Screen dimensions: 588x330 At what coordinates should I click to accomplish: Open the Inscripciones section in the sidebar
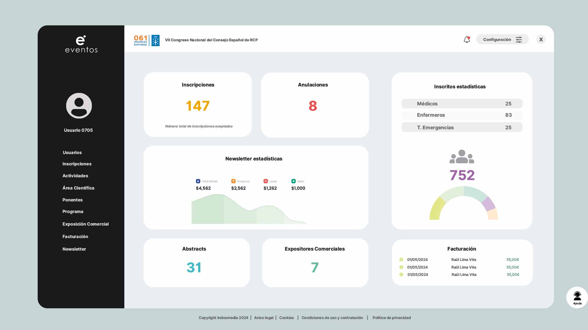[x=77, y=164]
